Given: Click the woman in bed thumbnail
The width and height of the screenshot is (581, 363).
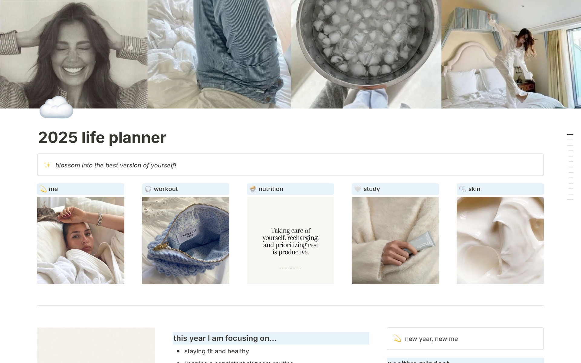Looking at the screenshot, I should 81,240.
